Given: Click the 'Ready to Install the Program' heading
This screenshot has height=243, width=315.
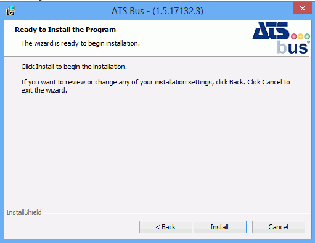Looking at the screenshot, I should tap(65, 30).
